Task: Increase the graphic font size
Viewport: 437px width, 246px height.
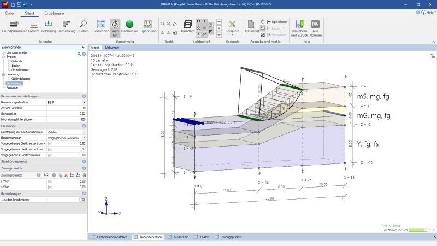Action: (162, 33)
